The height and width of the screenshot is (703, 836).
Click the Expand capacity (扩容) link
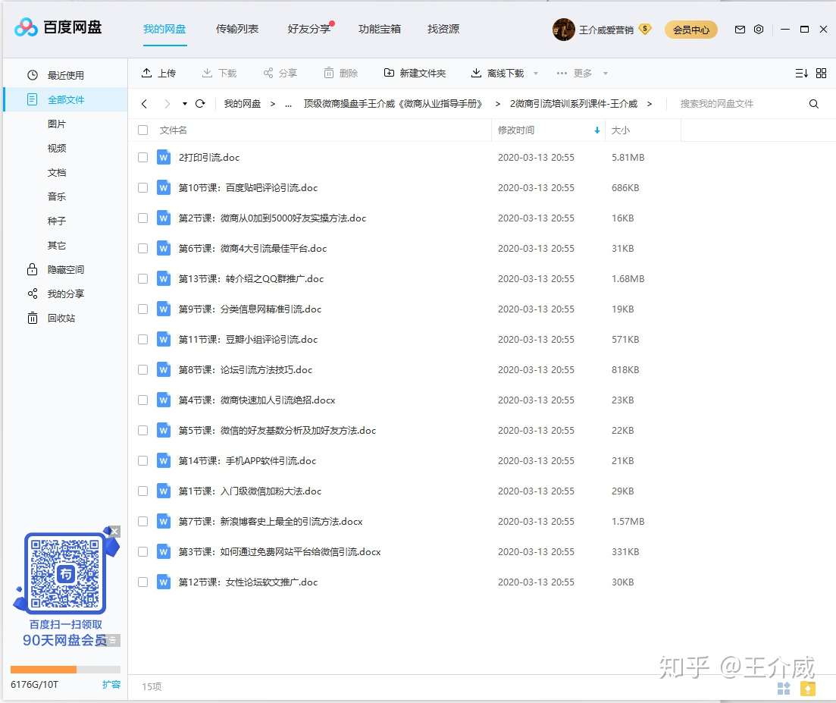pos(111,684)
